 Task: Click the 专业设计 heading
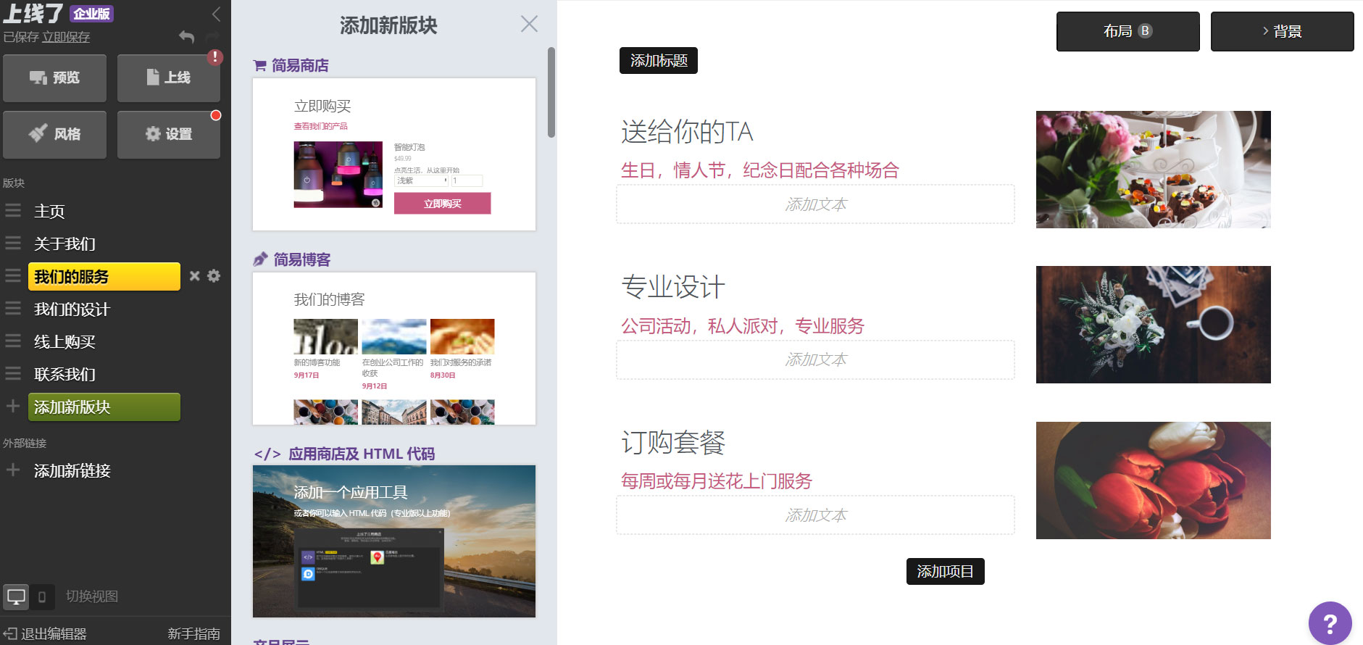(x=673, y=287)
